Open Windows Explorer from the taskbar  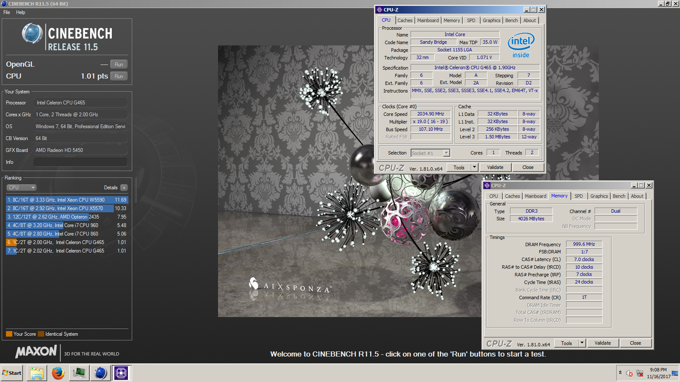tap(37, 373)
